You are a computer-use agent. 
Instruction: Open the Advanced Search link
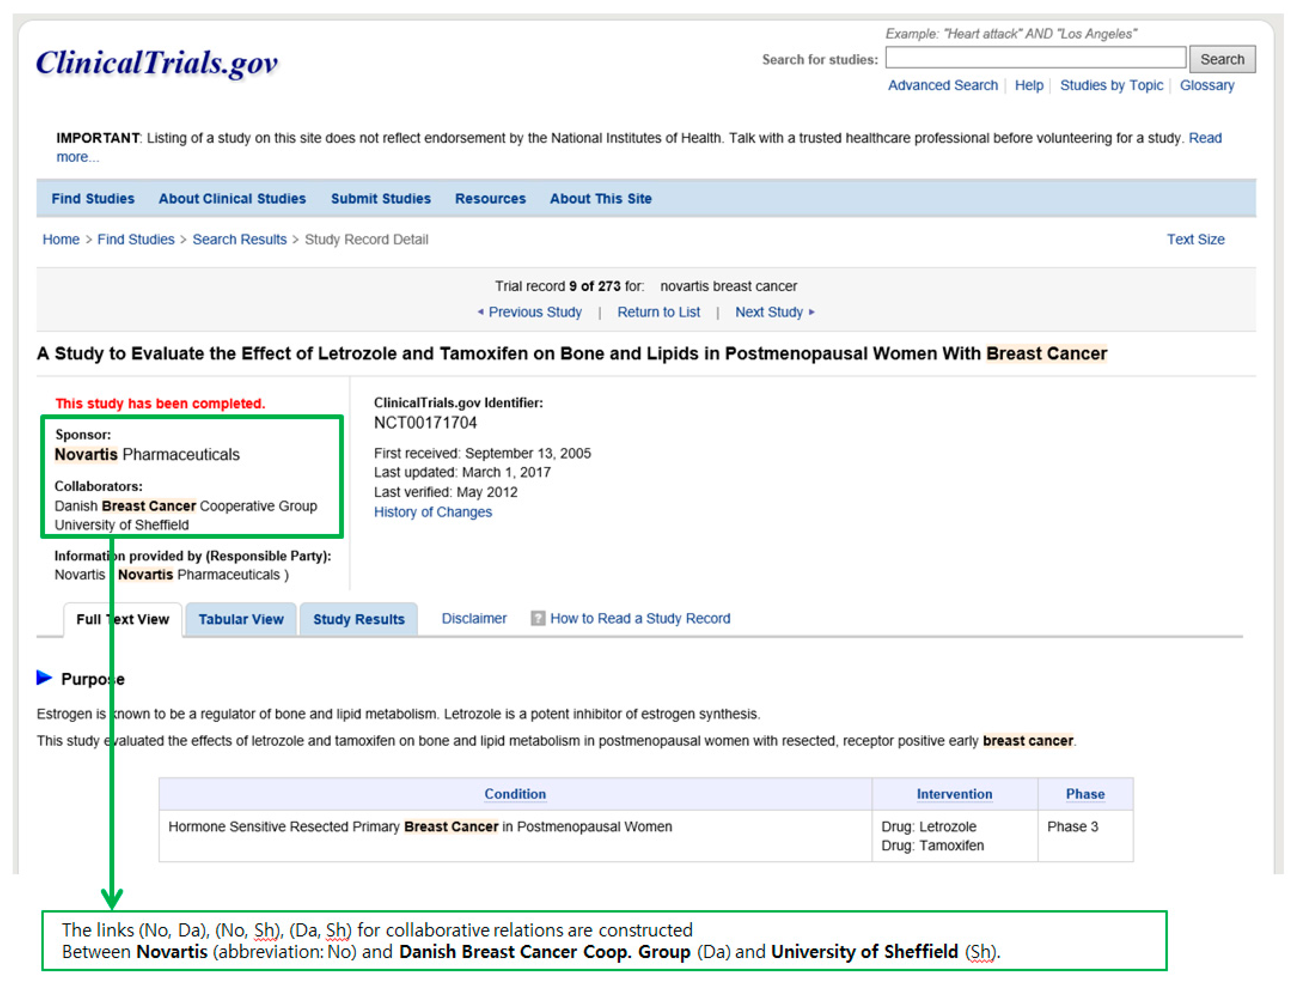point(943,85)
